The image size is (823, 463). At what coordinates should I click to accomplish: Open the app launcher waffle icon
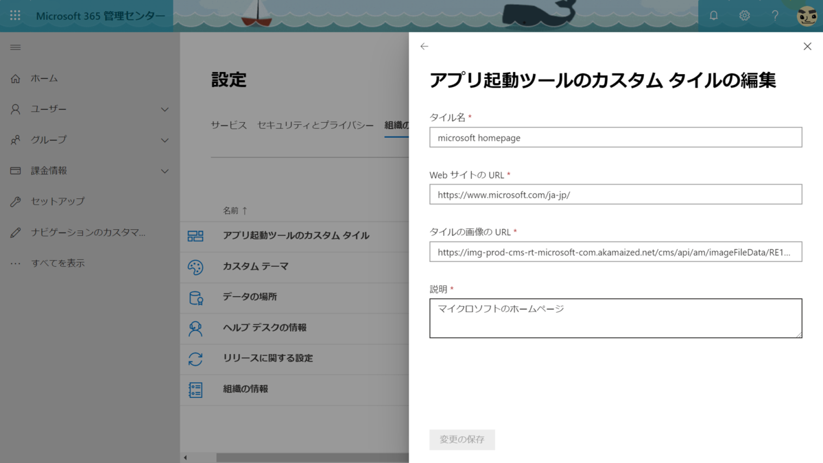[x=15, y=15]
